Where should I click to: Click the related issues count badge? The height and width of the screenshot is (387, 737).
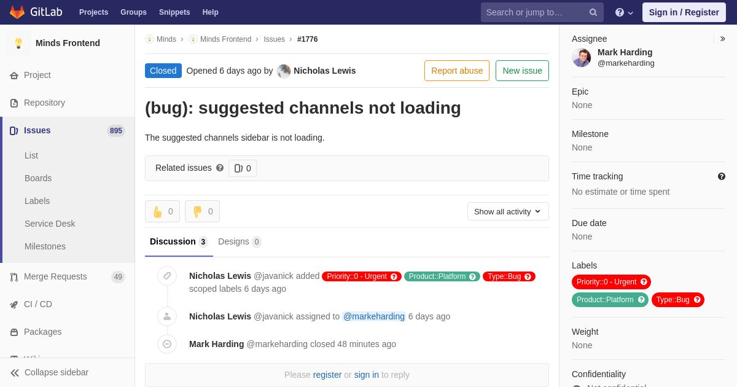click(243, 168)
